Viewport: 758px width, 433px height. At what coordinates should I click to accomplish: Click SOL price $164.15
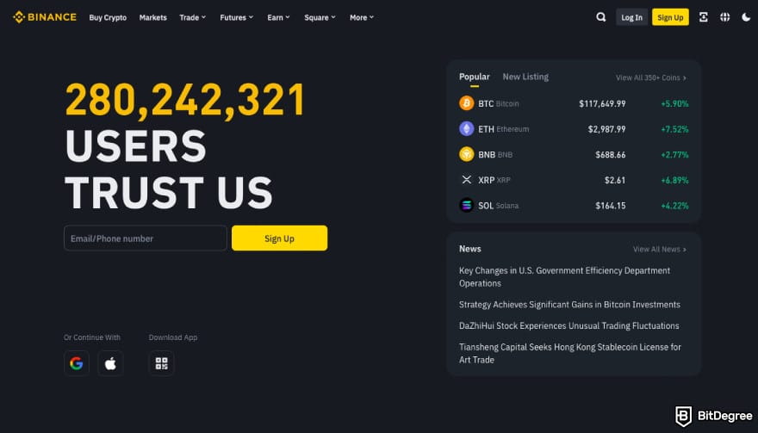(611, 206)
